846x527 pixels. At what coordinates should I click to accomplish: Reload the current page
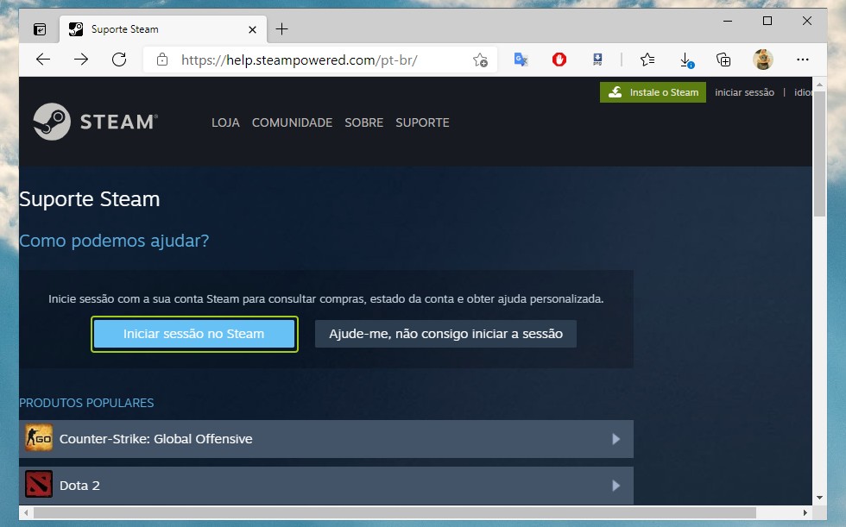click(x=119, y=60)
